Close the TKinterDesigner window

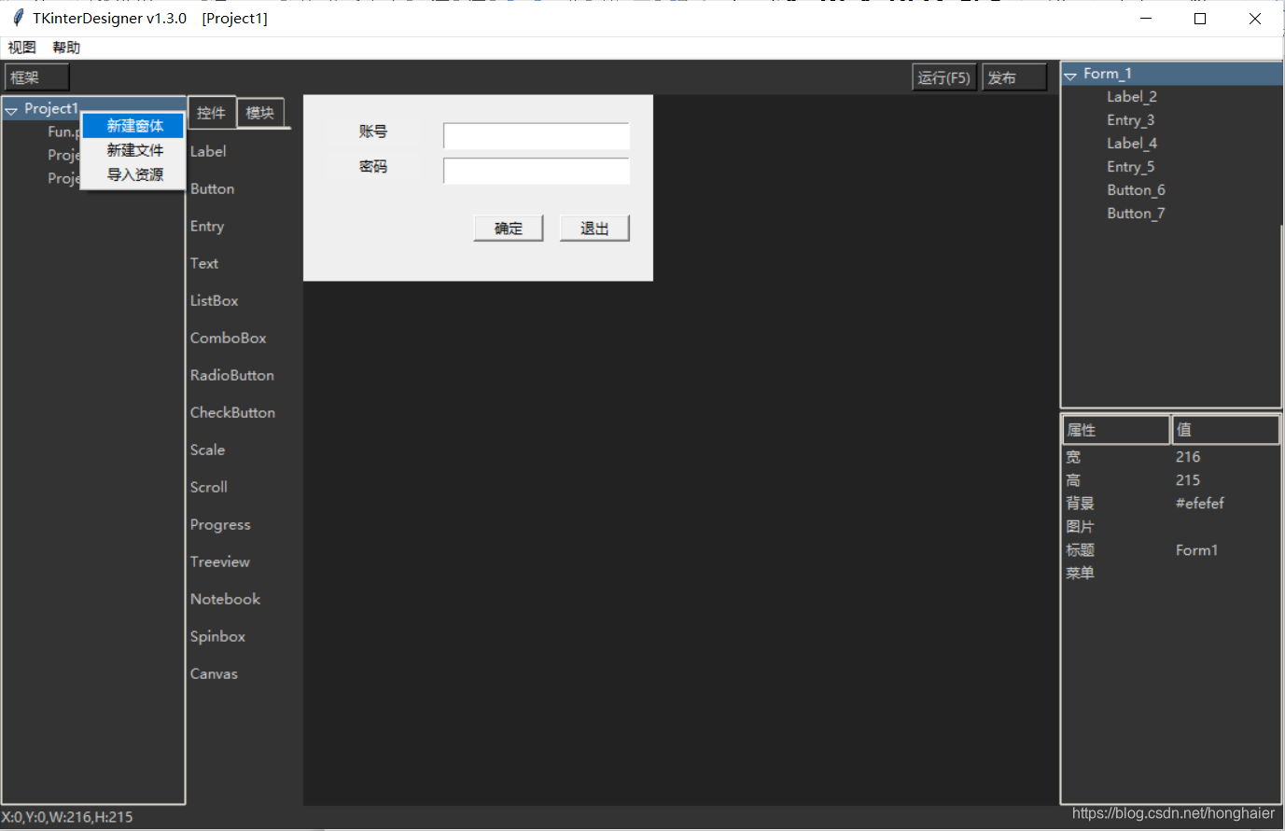pos(1255,19)
